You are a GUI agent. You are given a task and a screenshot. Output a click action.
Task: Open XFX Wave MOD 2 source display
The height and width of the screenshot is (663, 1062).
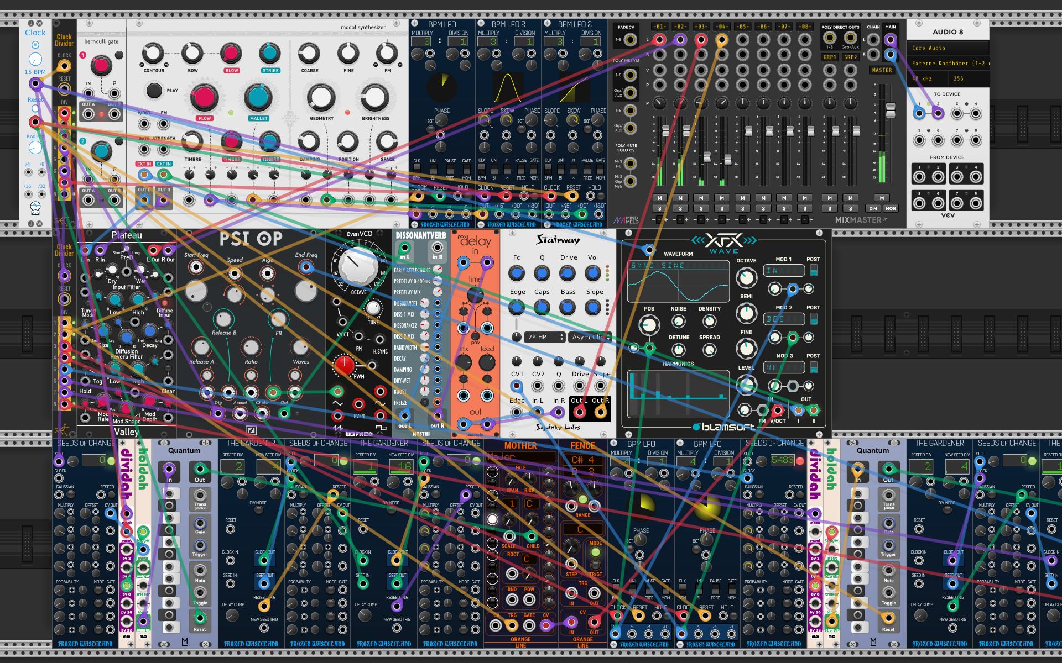[784, 319]
